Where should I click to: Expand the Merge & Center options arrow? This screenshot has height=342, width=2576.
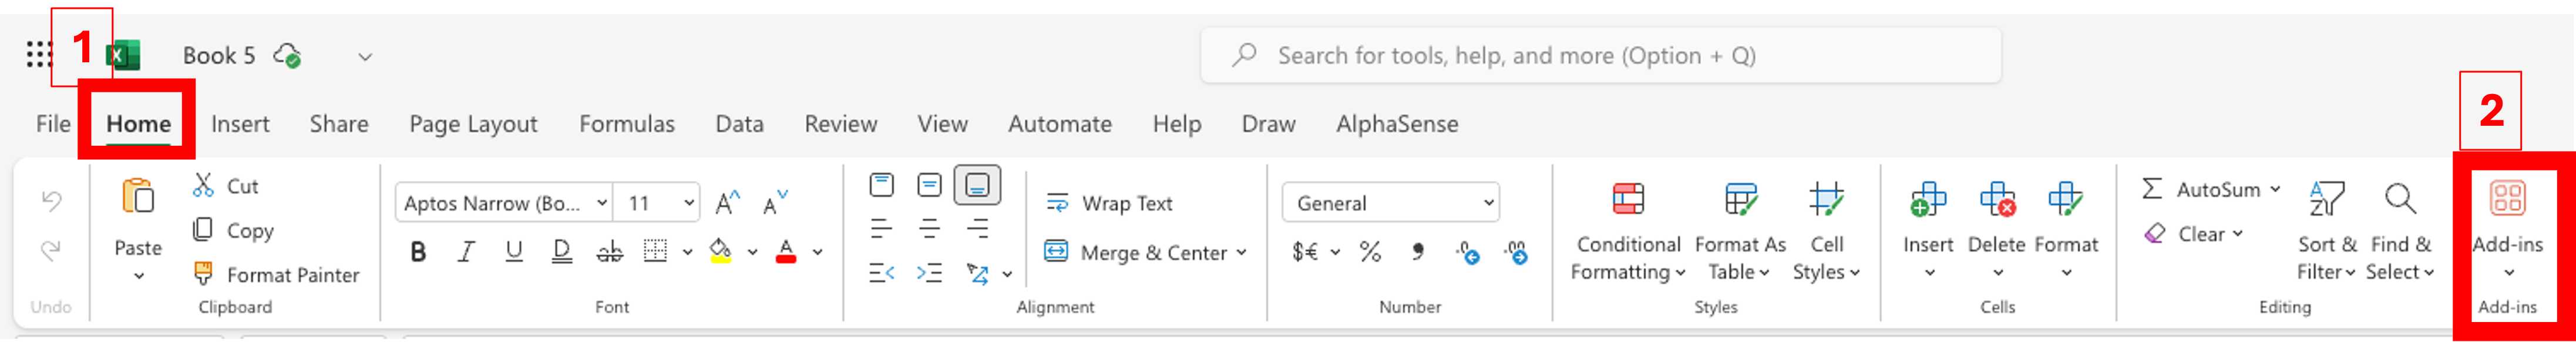(1241, 253)
